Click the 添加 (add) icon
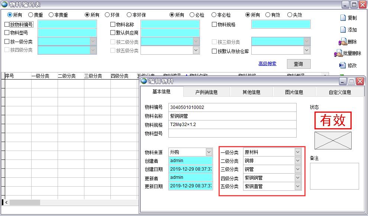Viewport: 368px width, 216px height. coord(343,30)
